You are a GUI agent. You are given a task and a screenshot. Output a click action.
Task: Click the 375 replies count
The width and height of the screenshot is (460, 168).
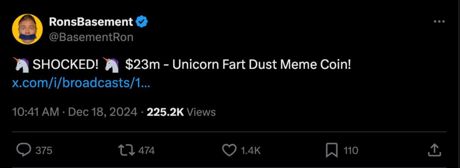click(x=44, y=150)
